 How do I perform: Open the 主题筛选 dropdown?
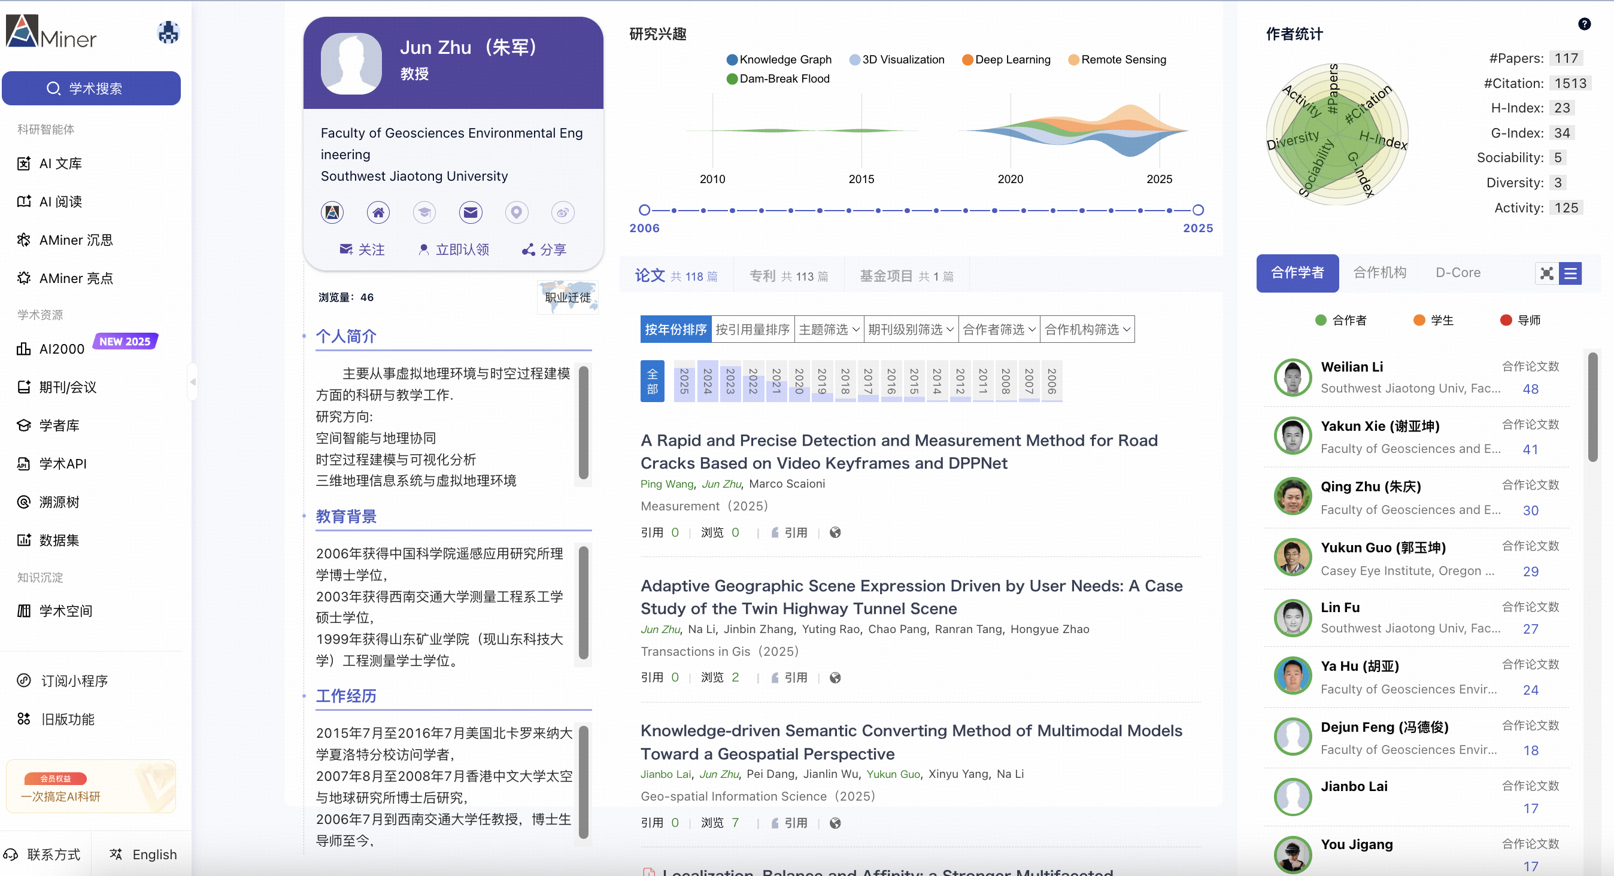coord(829,328)
